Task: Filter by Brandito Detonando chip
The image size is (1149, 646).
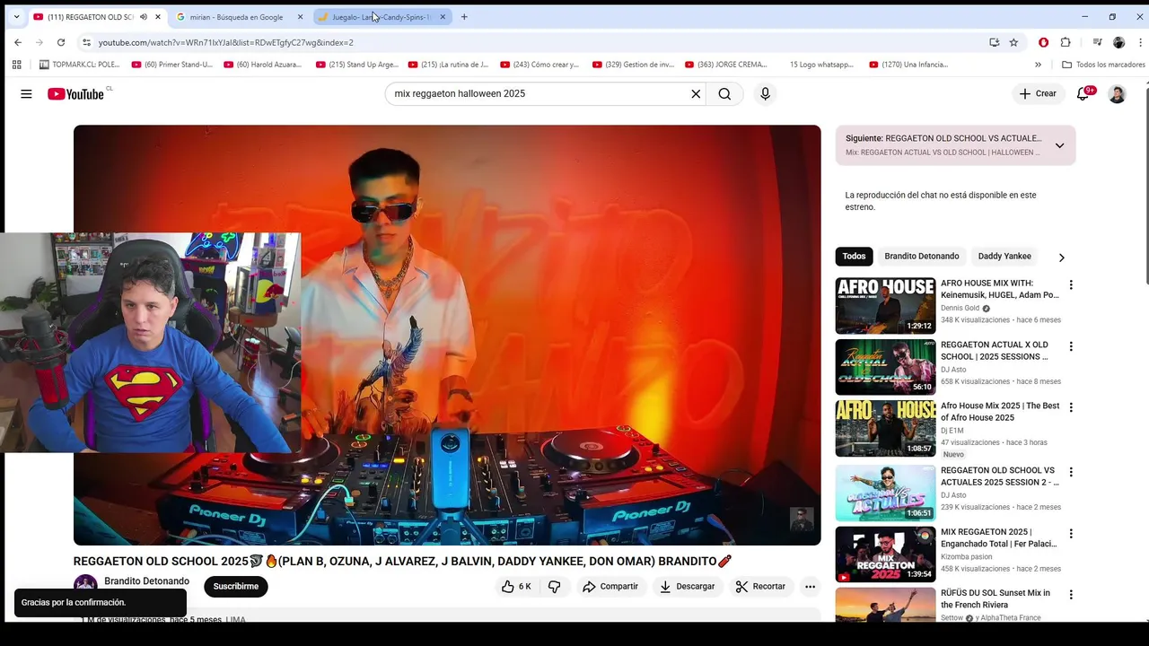Action: [x=922, y=257]
